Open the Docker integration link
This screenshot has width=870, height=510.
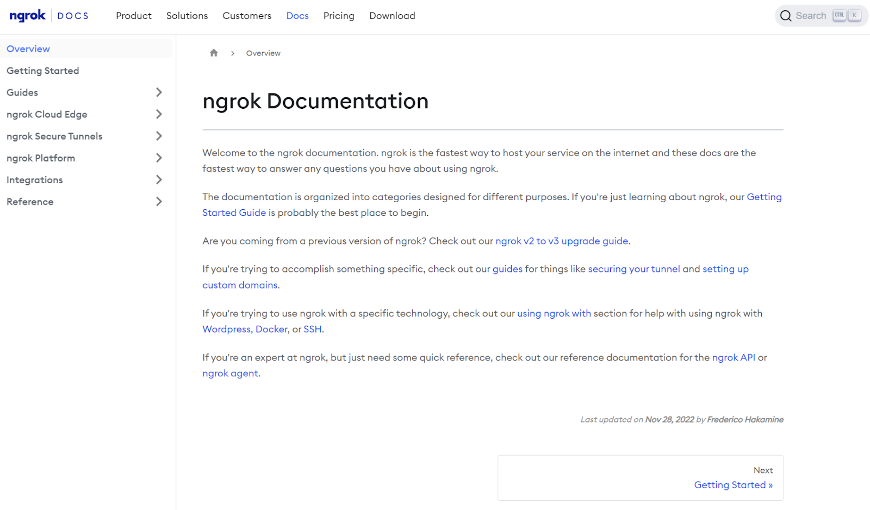click(x=271, y=329)
